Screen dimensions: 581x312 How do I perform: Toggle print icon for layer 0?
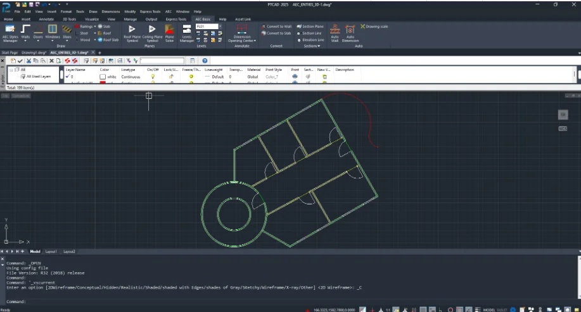[x=295, y=77]
